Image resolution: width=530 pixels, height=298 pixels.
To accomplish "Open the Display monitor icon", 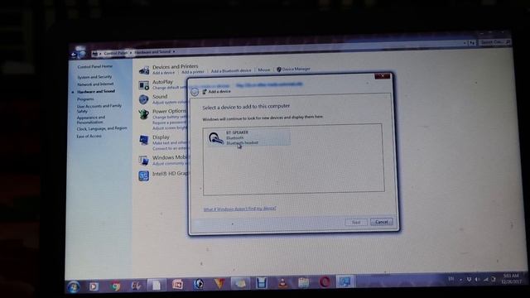I will [x=144, y=140].
